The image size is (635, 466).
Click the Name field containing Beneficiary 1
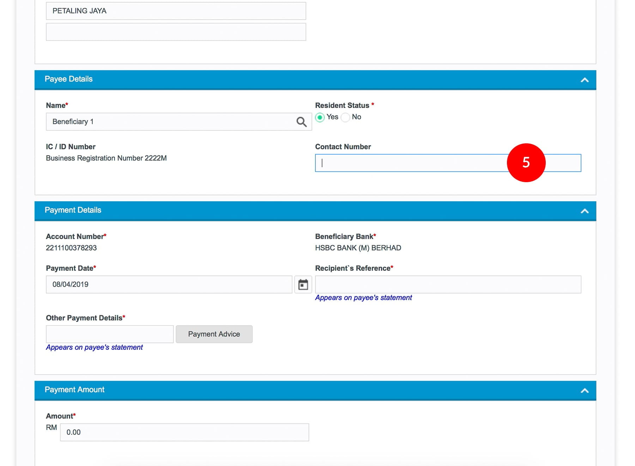pyautogui.click(x=169, y=122)
